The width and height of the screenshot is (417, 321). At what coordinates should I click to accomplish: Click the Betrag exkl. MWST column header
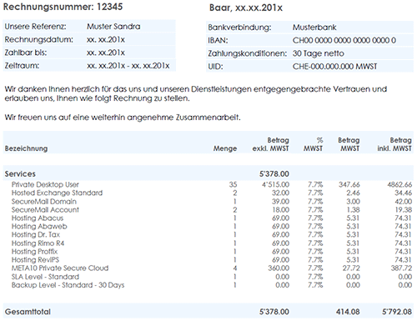point(270,144)
